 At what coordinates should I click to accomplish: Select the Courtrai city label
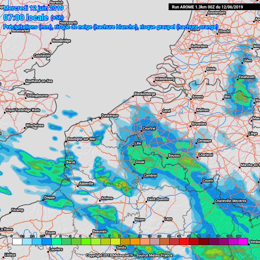(149, 128)
